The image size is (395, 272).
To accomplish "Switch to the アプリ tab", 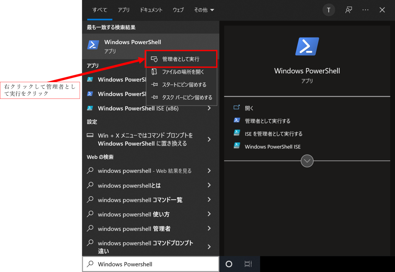I will coord(124,10).
